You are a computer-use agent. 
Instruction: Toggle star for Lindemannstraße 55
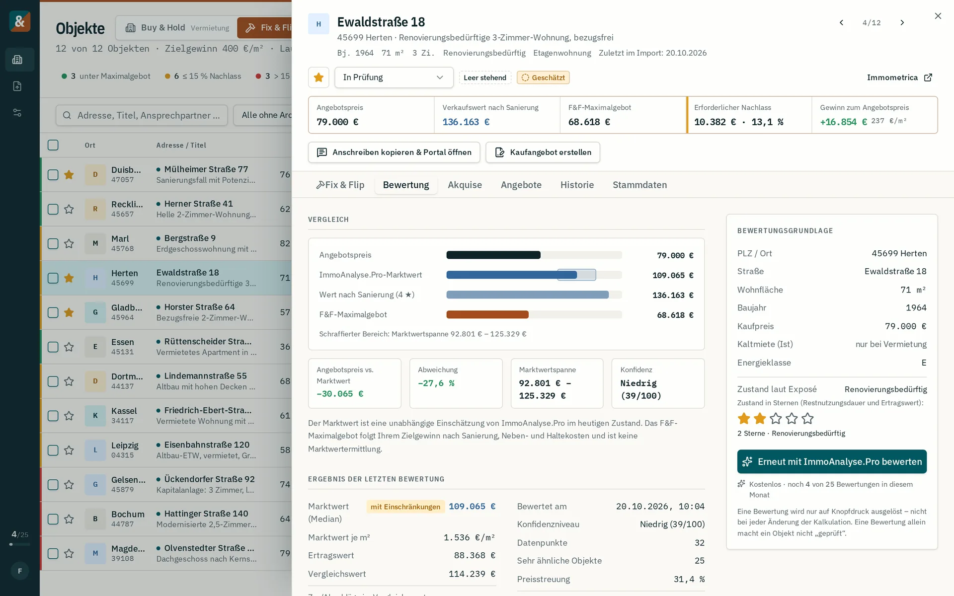click(69, 381)
